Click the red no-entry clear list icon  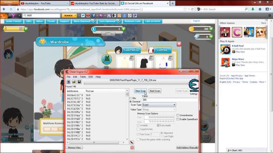coord(132,147)
